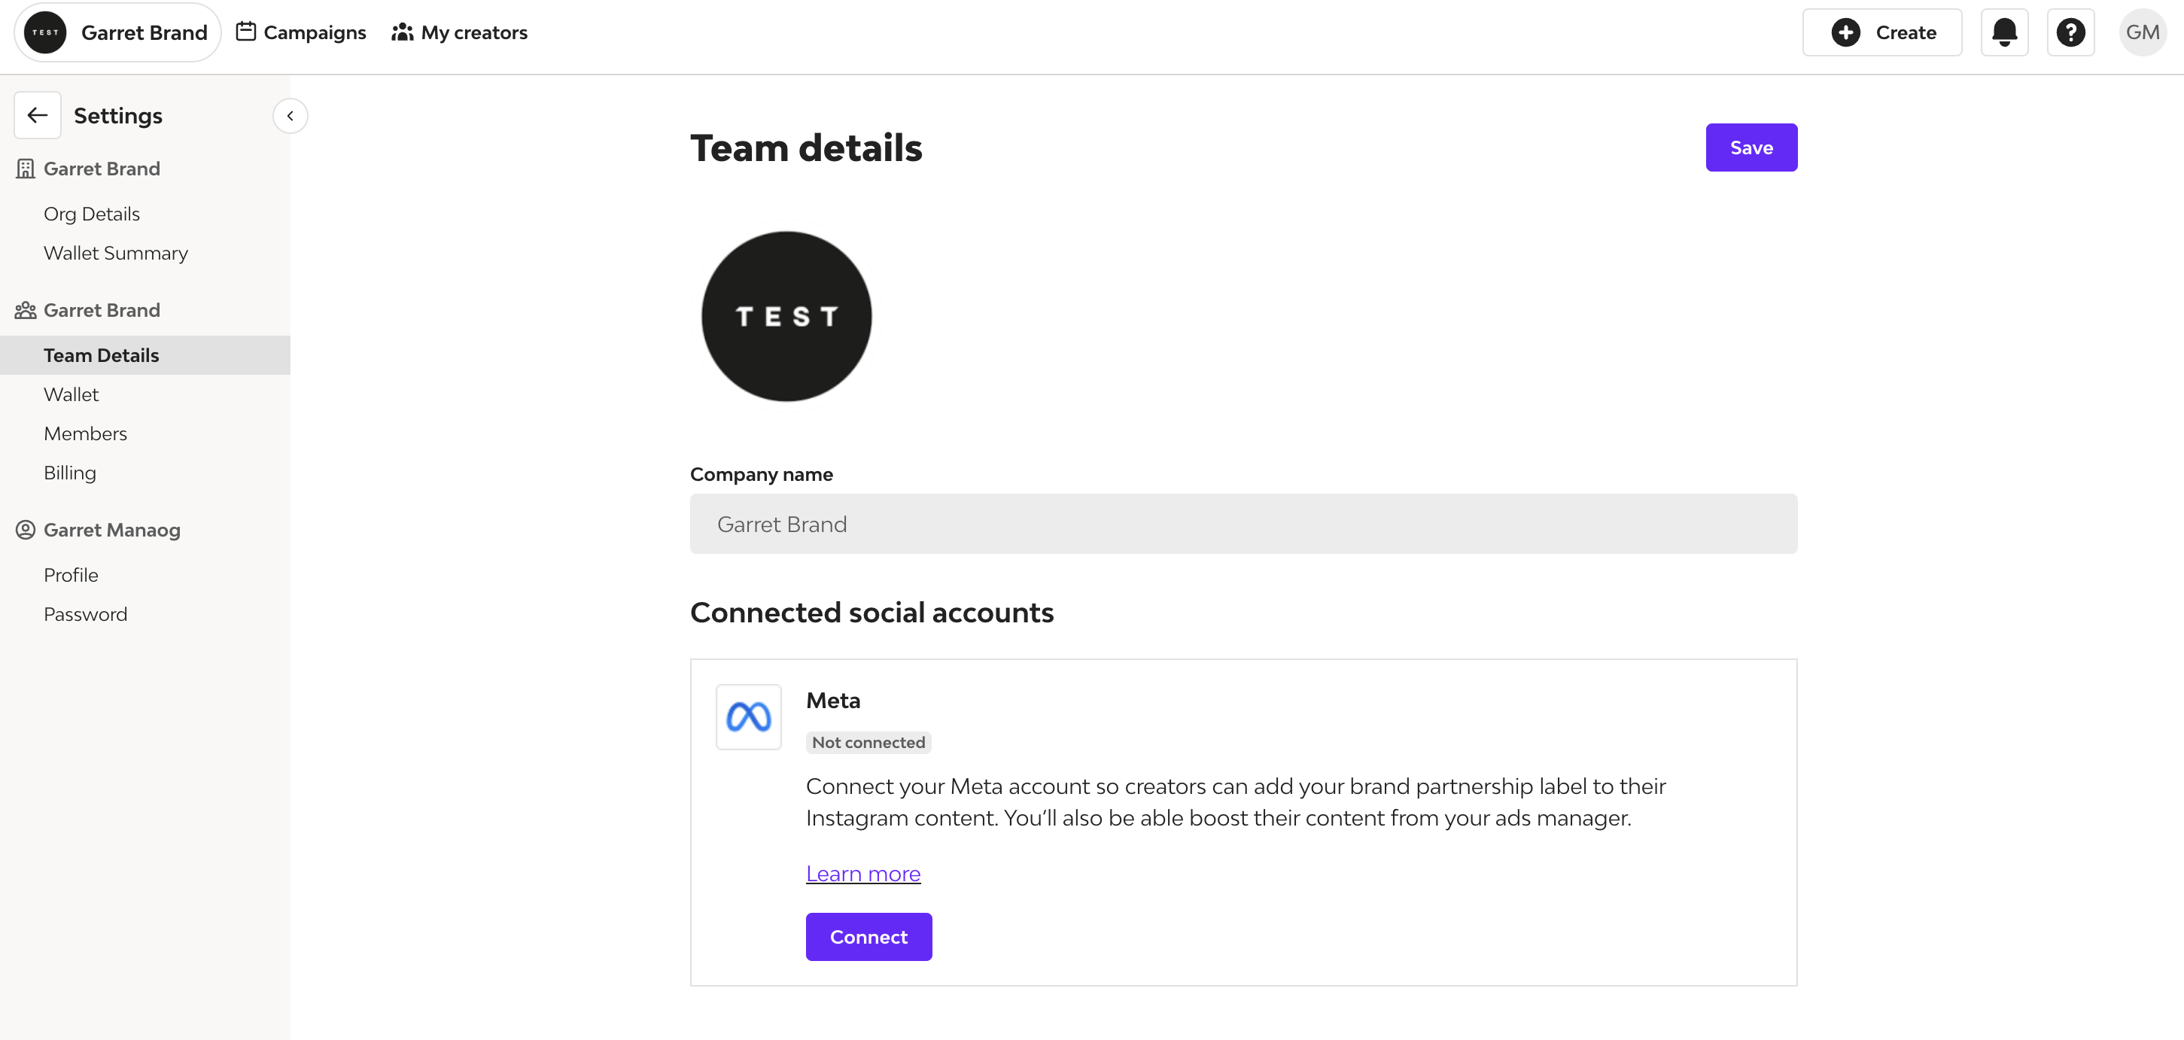This screenshot has height=1040, width=2184.
Task: Click the GM user avatar
Action: (2143, 32)
